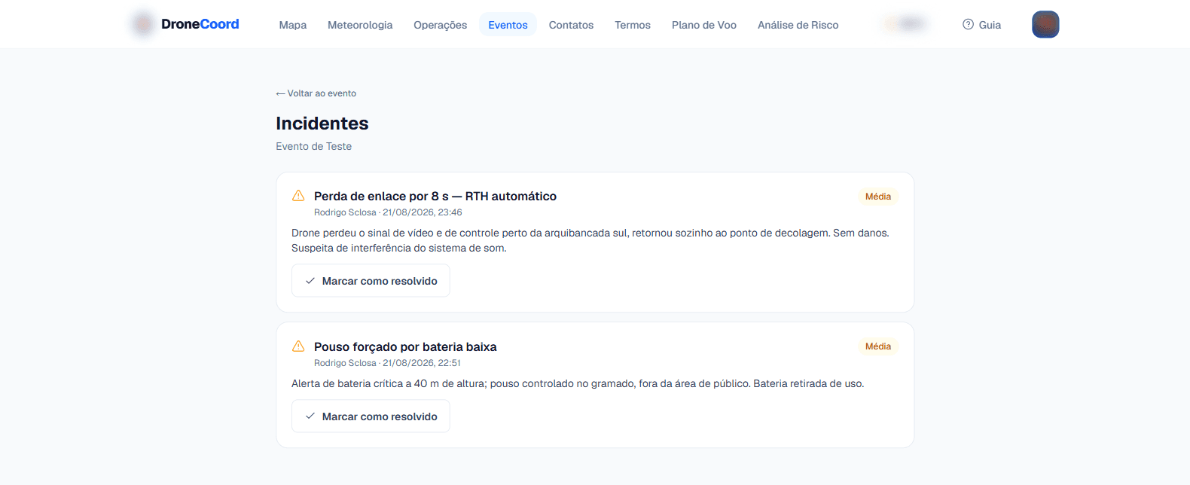The image size is (1190, 485).
Task: Open the Mapa menu
Action: pos(292,25)
